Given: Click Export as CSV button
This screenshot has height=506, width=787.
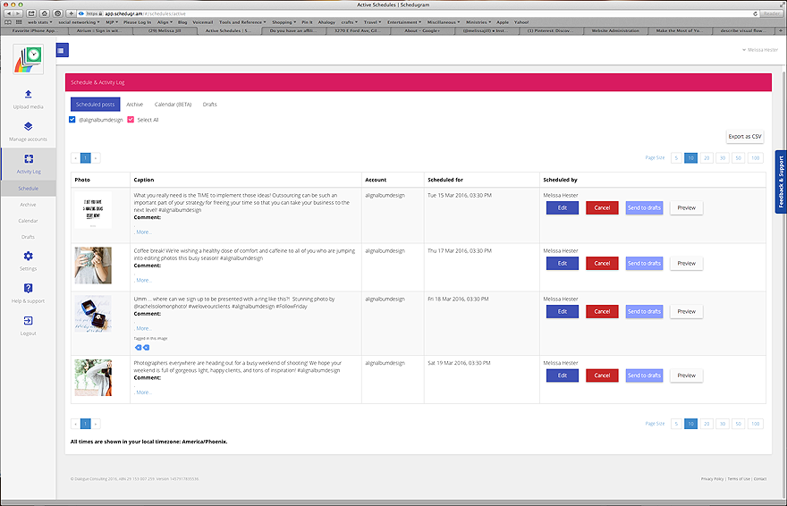Looking at the screenshot, I should coord(745,137).
